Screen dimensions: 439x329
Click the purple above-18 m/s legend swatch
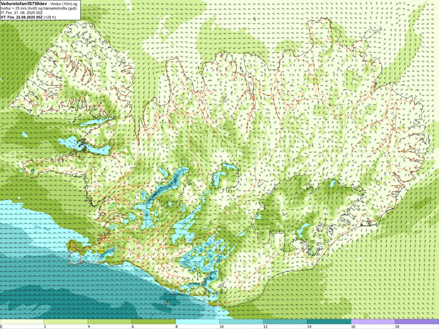pos(417,322)
